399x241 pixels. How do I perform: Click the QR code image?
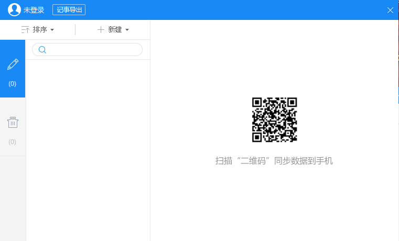click(275, 120)
